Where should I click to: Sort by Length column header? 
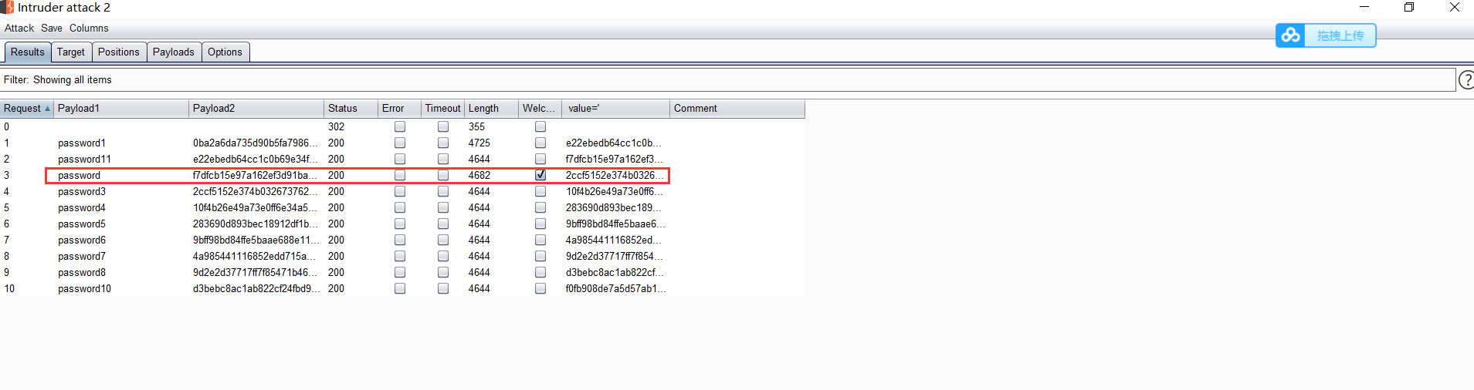click(492, 109)
